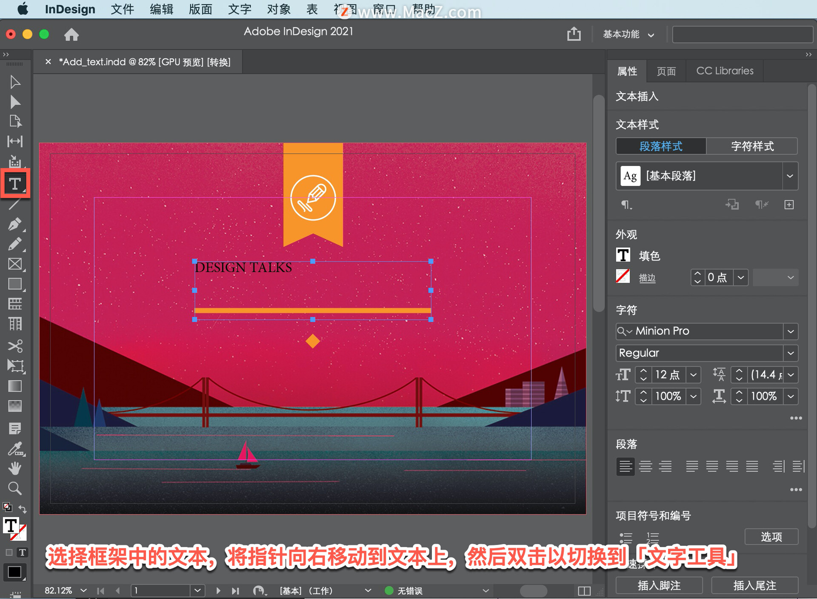The width and height of the screenshot is (817, 599).
Task: Select the Vertical Grid tool
Action: point(15,324)
